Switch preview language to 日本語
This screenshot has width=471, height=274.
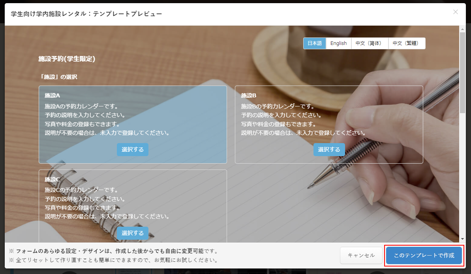[x=315, y=43]
